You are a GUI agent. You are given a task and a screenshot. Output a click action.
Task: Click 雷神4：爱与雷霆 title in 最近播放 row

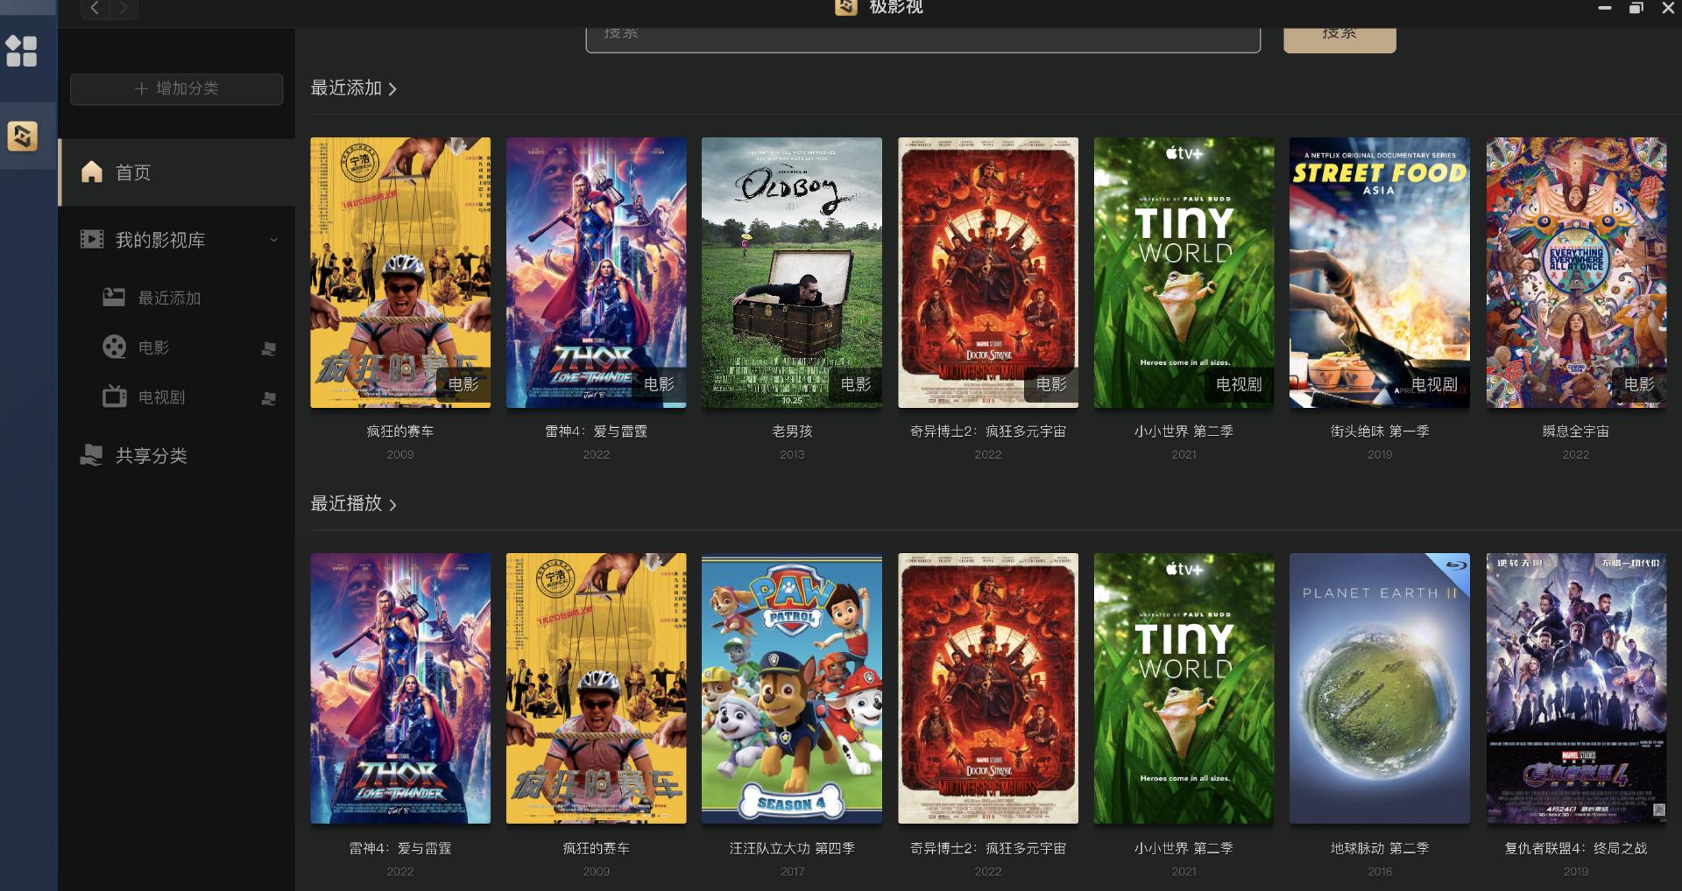400,848
